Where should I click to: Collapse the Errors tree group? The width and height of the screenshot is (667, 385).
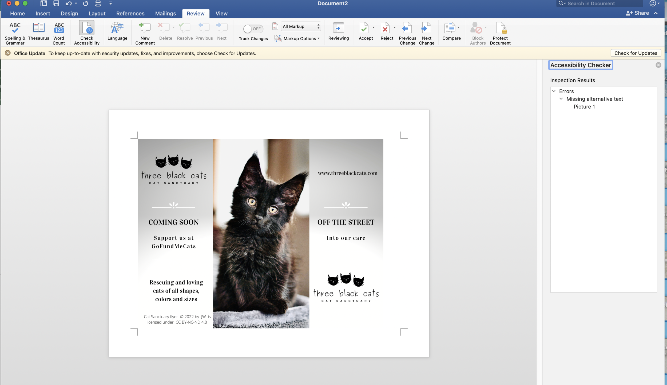[554, 91]
